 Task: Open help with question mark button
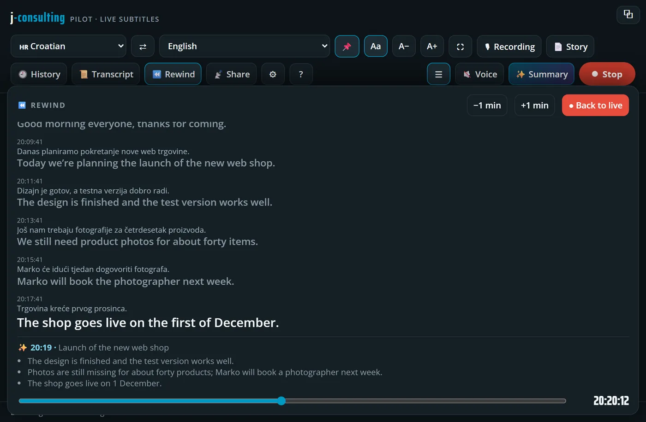click(301, 74)
